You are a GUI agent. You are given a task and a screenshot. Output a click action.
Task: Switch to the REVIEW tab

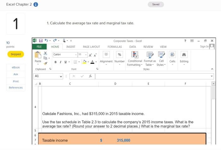pos(148,47)
